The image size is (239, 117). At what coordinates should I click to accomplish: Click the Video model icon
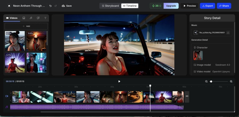[x=195, y=72]
